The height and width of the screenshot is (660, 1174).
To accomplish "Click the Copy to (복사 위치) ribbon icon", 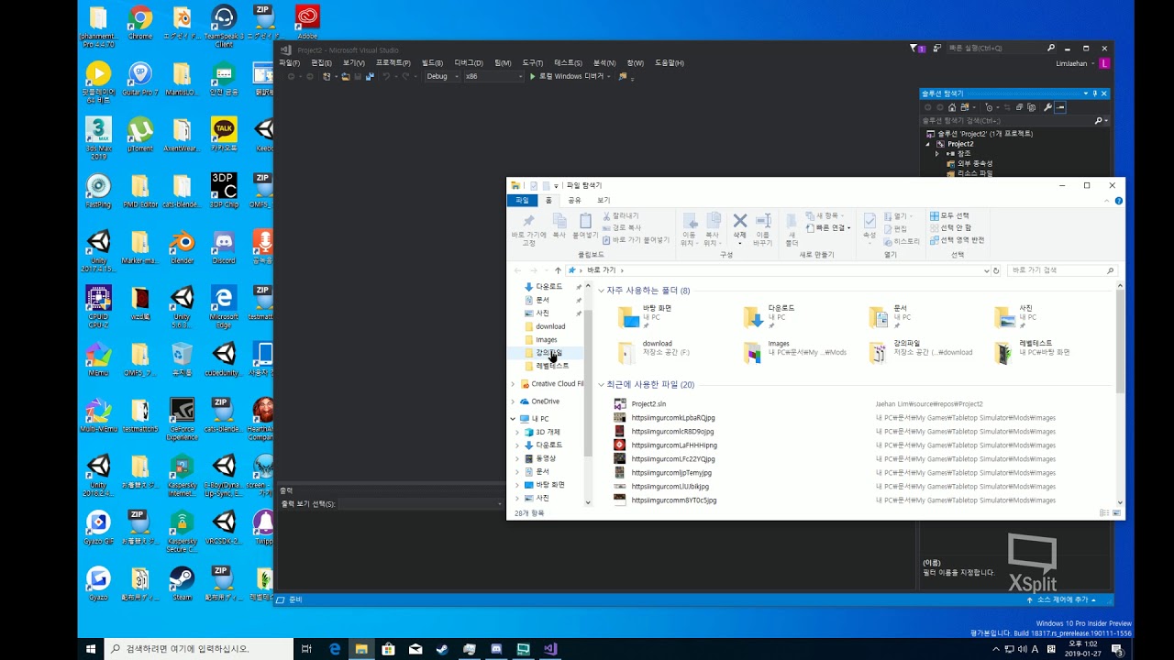I will point(714,221).
